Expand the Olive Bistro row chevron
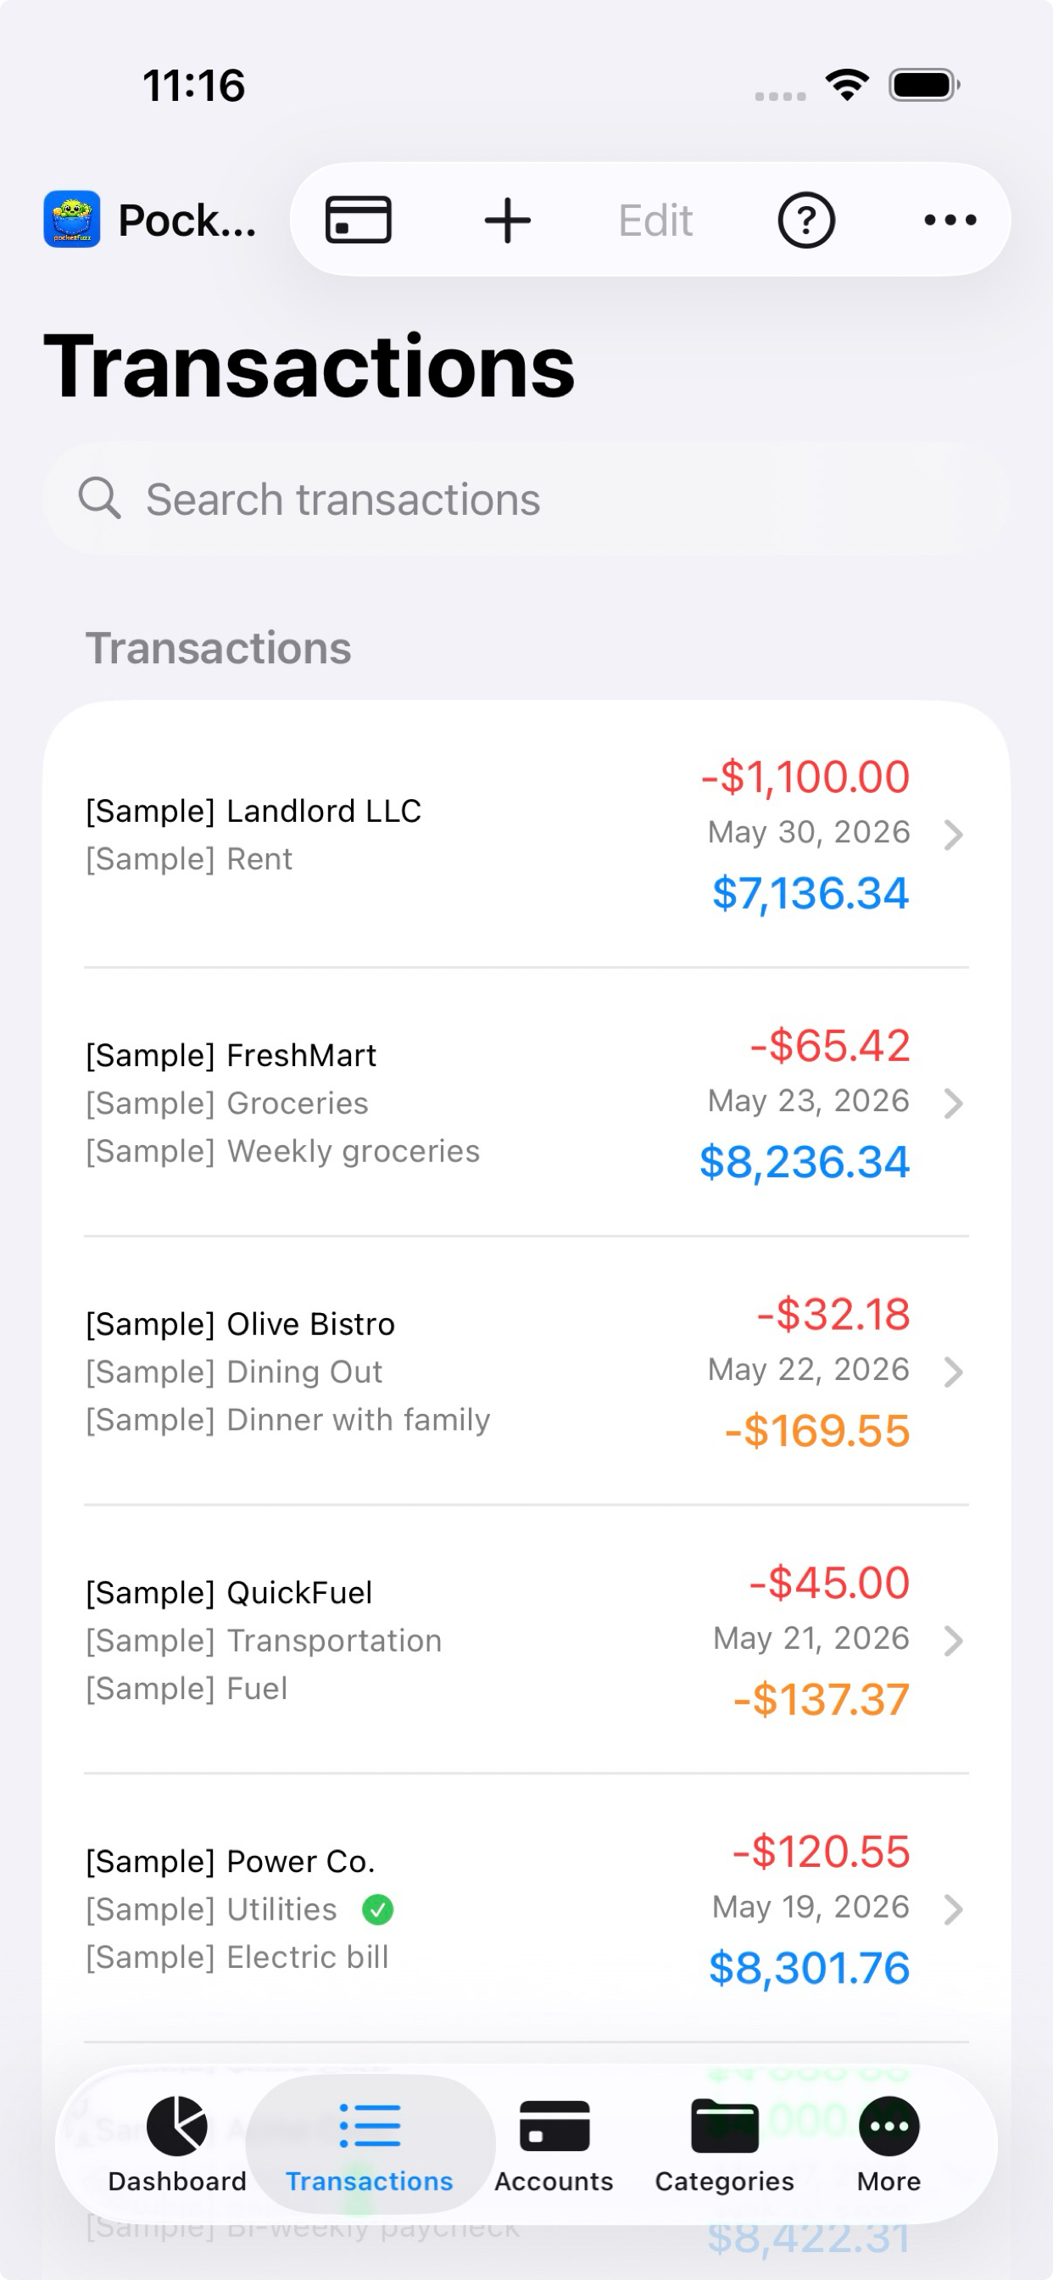This screenshot has height=2280, width=1053. 953,1371
